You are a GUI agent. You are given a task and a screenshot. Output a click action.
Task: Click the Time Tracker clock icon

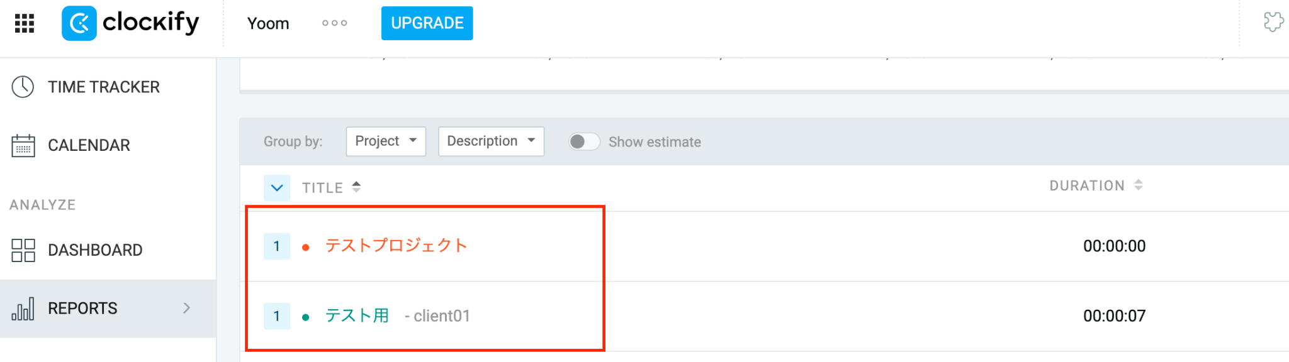tap(23, 87)
